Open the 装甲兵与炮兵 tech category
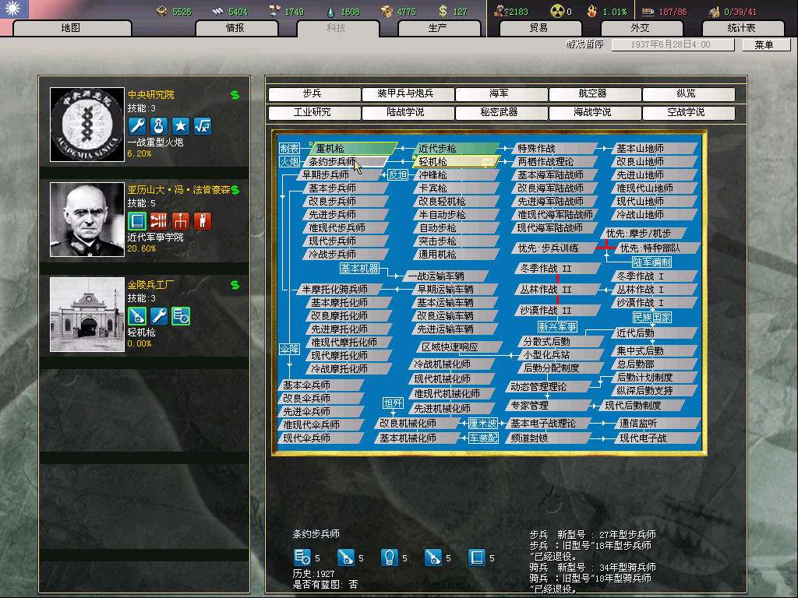This screenshot has width=798, height=598. pos(405,94)
